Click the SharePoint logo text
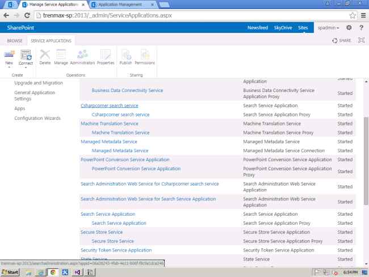 pyautogui.click(x=20, y=28)
